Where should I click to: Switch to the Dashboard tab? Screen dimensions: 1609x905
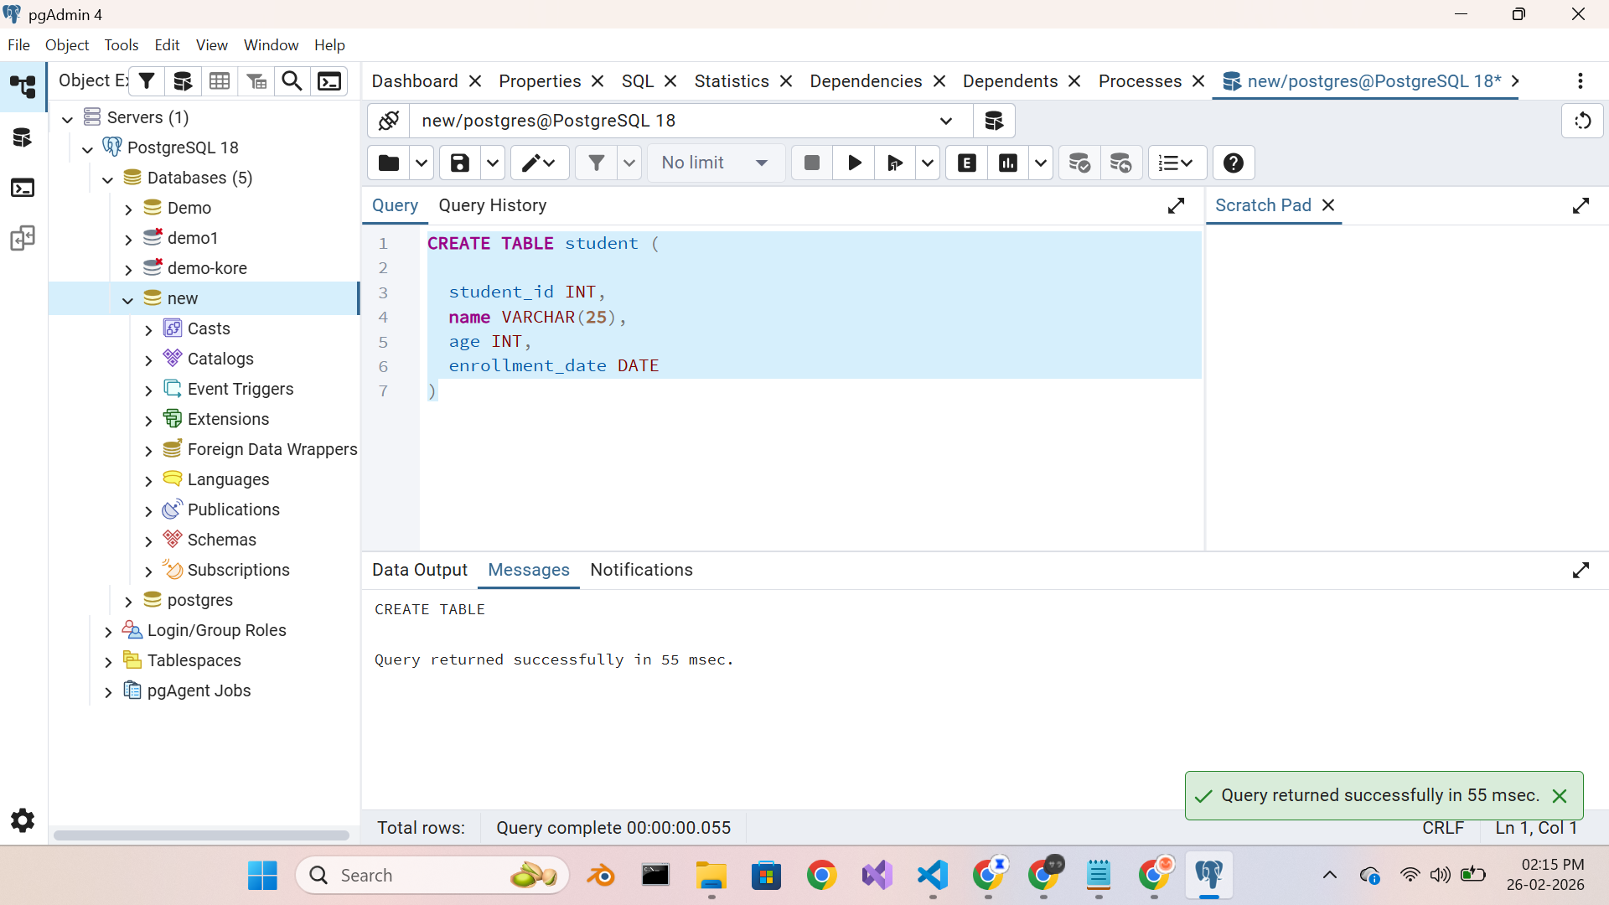415,81
